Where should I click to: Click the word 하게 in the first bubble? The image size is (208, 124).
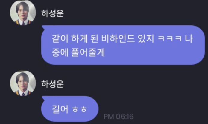point(80,39)
